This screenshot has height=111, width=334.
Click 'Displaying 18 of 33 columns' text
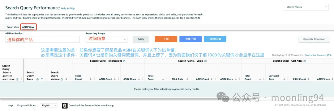pos(288,55)
